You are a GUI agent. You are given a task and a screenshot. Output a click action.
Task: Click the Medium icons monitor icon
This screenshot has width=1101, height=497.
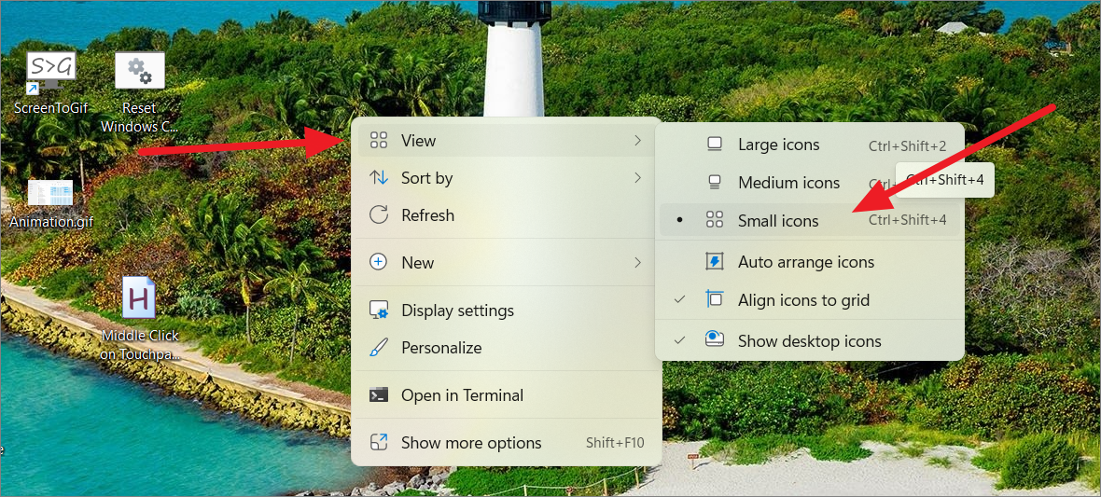pos(714,183)
